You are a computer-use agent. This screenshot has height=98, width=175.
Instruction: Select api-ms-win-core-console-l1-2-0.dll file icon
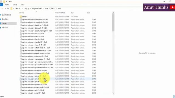21,22
